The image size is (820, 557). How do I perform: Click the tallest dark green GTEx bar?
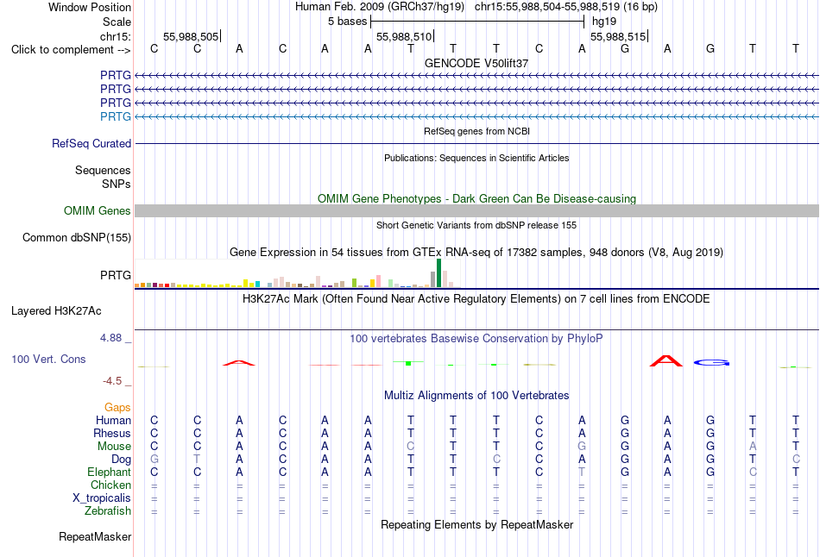pos(438,272)
